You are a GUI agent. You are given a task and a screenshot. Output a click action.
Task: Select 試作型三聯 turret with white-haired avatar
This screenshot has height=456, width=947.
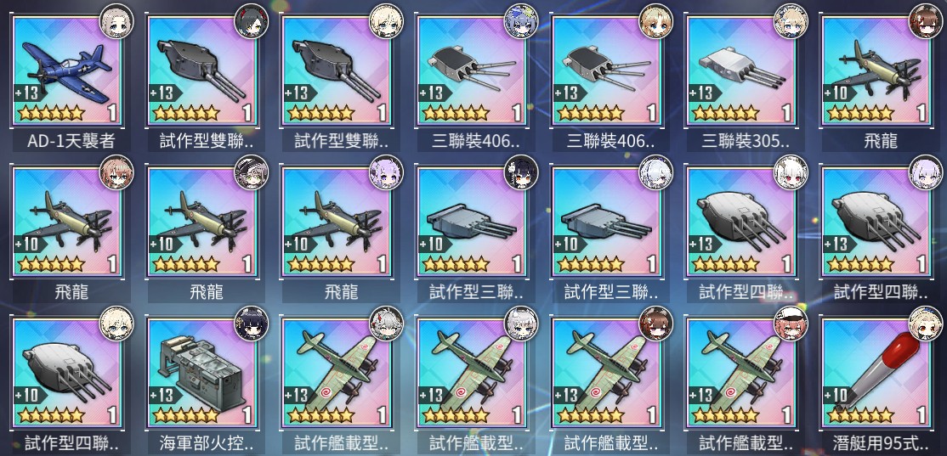click(x=606, y=222)
